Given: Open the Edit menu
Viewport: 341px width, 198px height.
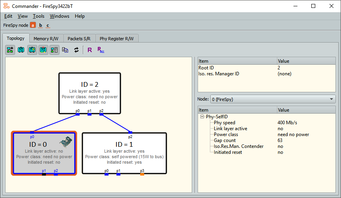Looking at the screenshot, I should coord(8,16).
